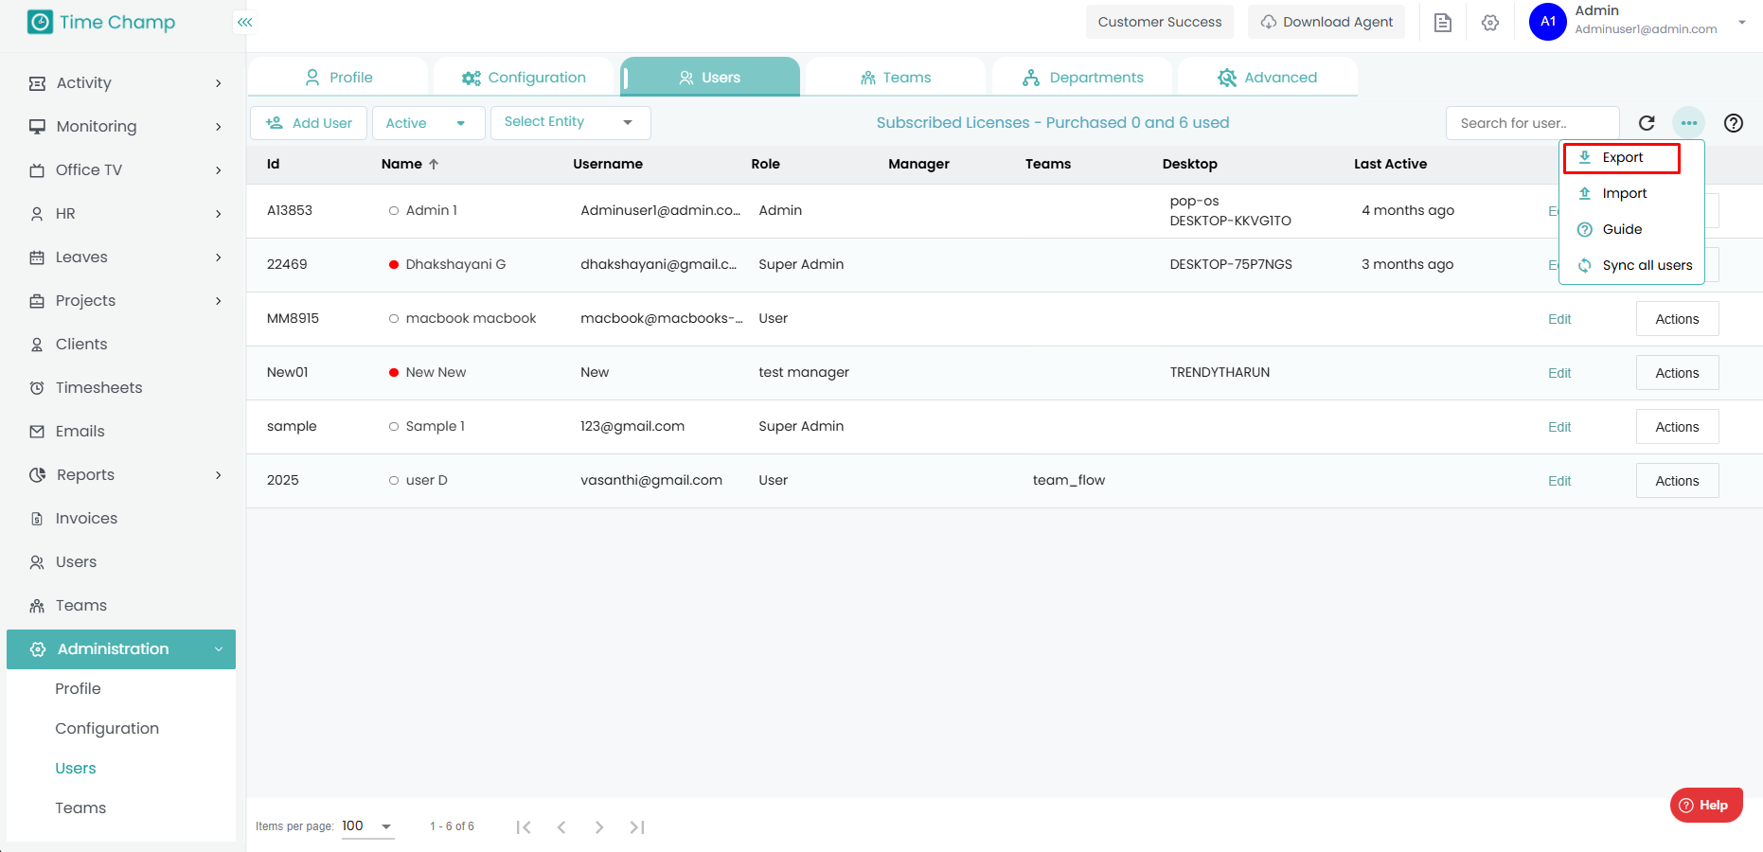Open the Active status filter dropdown
The height and width of the screenshot is (852, 1763).
[x=429, y=123]
